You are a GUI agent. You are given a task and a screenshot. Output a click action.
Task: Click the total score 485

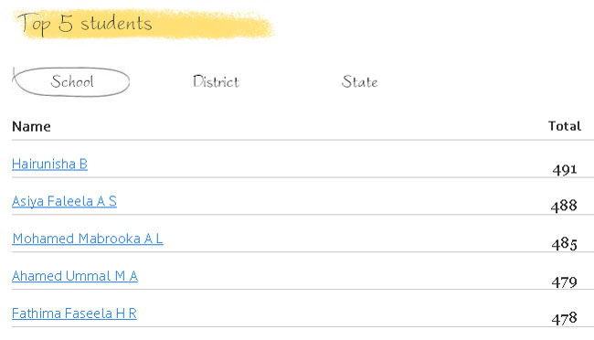[565, 243]
